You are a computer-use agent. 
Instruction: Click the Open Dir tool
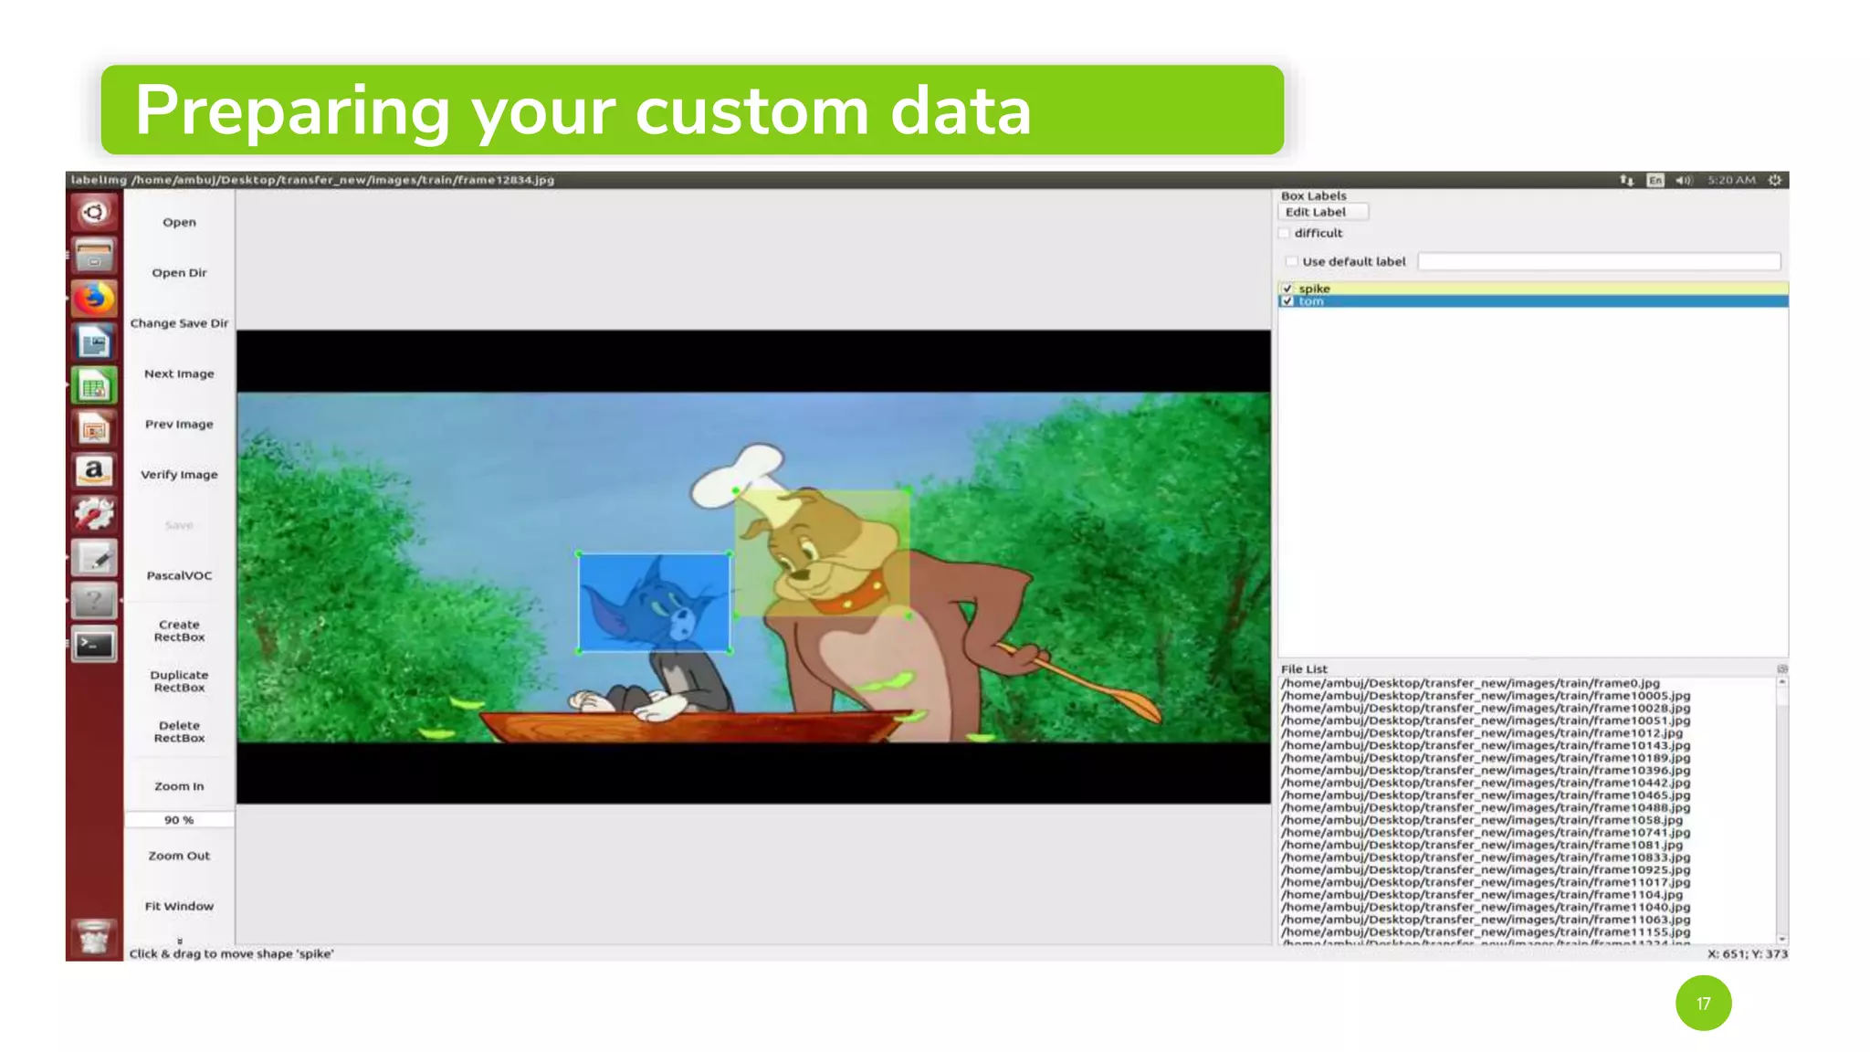click(179, 272)
